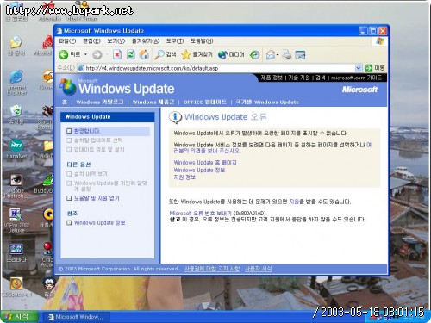431x323 pixels.
Task: Select Windows Update를 개인에 알맞게 설정 item
Action: (110, 186)
